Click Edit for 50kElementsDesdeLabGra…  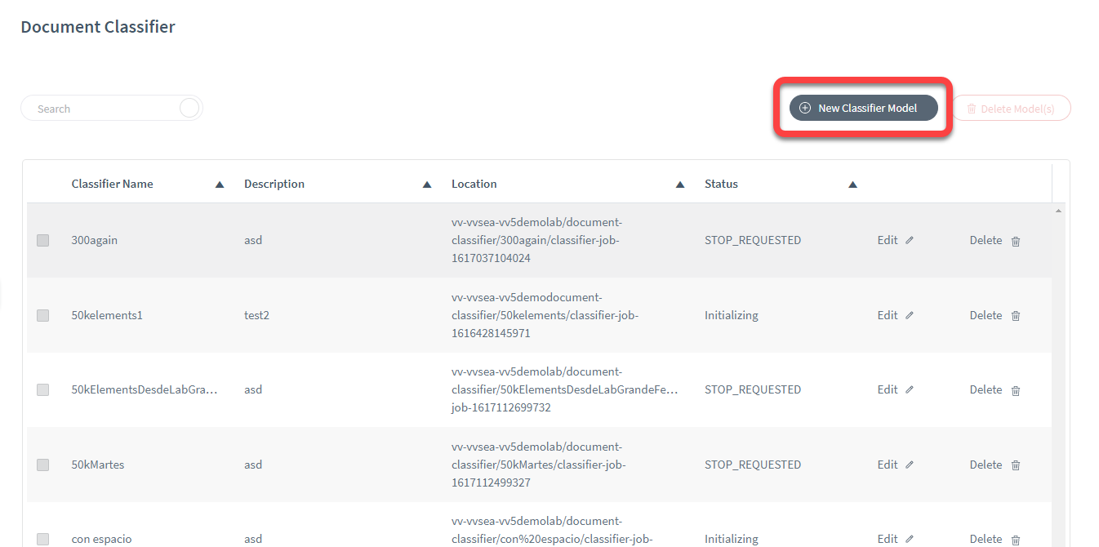tap(888, 389)
